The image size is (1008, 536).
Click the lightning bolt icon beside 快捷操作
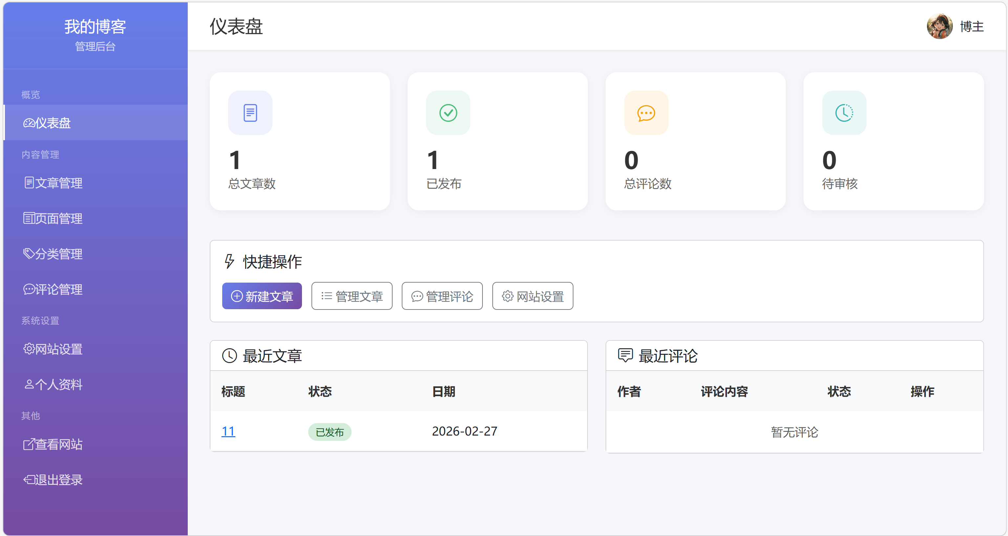229,261
